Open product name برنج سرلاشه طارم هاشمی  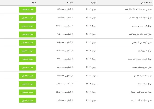139,18
